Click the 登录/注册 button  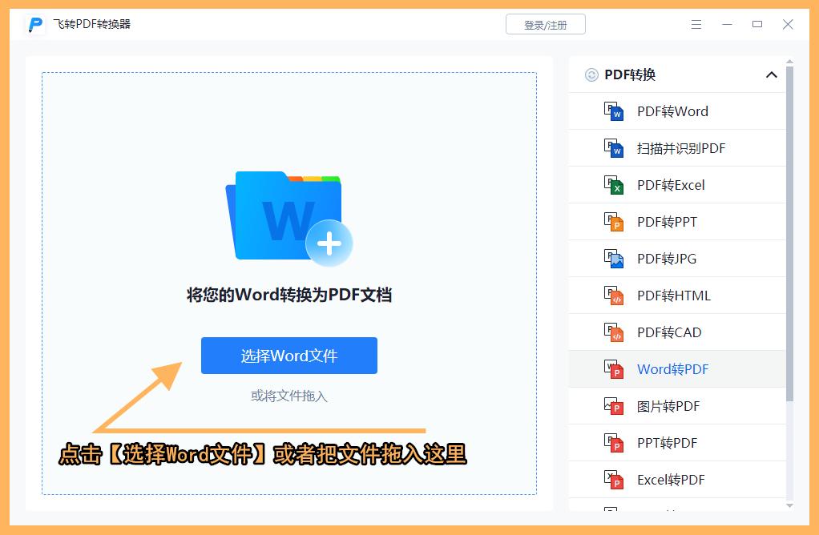(546, 24)
